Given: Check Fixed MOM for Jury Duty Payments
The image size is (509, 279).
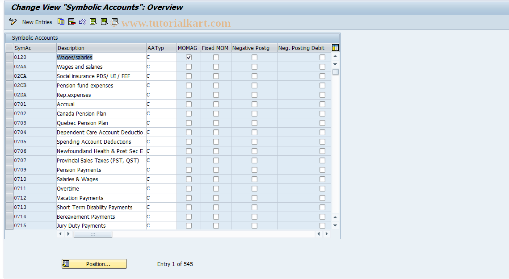Looking at the screenshot, I should coord(216,226).
